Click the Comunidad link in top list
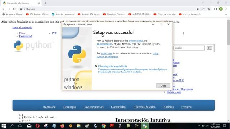The width and height of the screenshot is (230, 129). pyautogui.click(x=26, y=36)
